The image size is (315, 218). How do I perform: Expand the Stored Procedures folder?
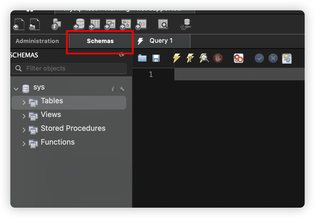point(24,130)
